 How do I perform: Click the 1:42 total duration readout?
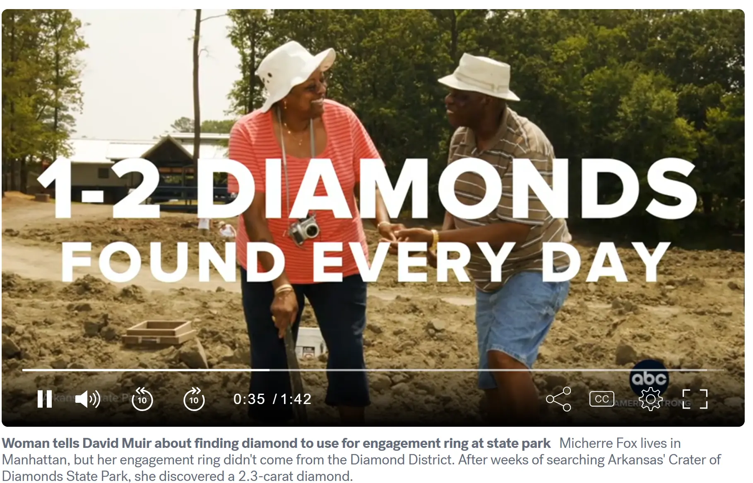pos(296,399)
